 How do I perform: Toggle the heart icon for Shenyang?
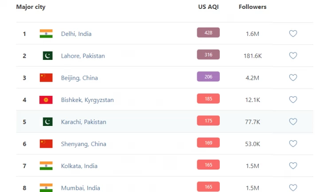pos(293,144)
